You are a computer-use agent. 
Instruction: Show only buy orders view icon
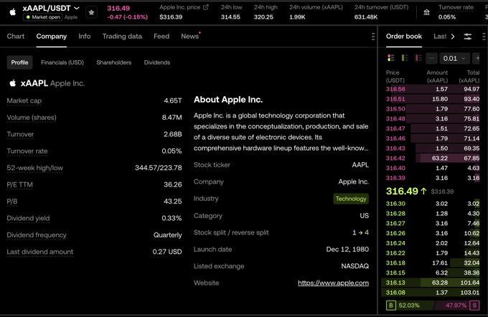point(405,58)
